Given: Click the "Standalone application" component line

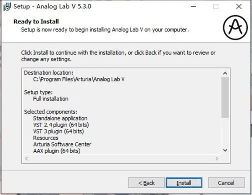Looking at the screenshot, I should point(60,119).
